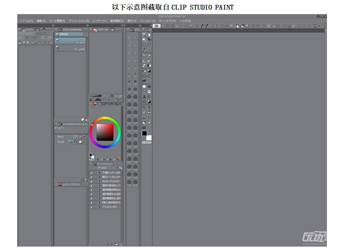Click red saturation square in color wheel
This screenshot has height=250, width=340.
(x=105, y=132)
